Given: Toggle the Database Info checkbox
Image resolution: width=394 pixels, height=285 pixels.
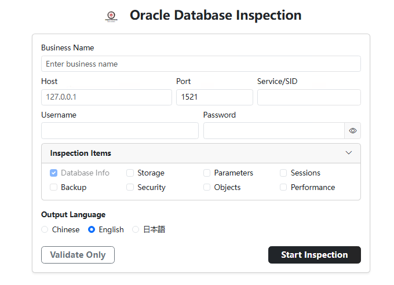Looking at the screenshot, I should point(53,173).
